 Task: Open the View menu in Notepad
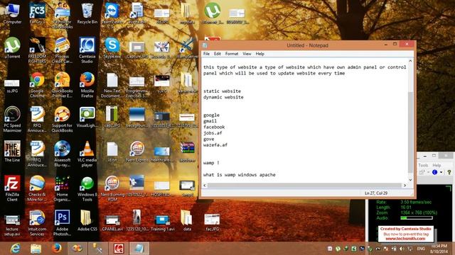pyautogui.click(x=247, y=54)
